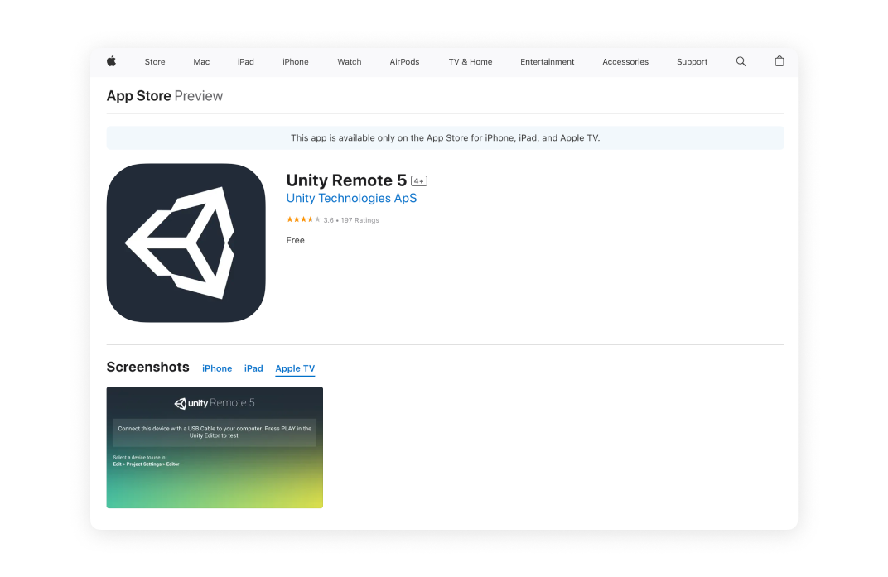This screenshot has width=888, height=577.
Task: Click the 4+ age rating badge
Action: [x=419, y=181]
